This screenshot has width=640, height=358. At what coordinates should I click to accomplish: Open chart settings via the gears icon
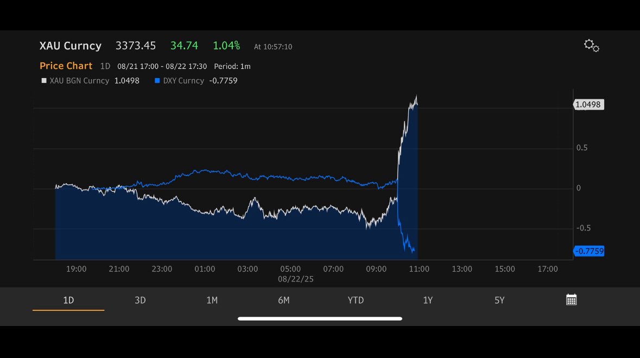point(591,46)
